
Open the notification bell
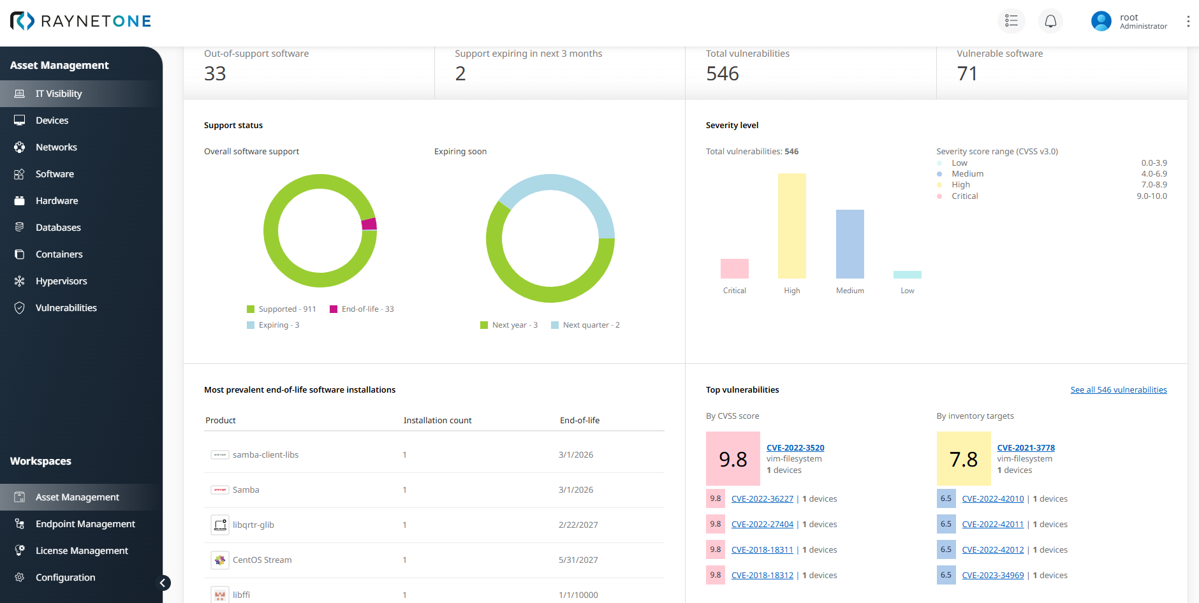pos(1050,21)
